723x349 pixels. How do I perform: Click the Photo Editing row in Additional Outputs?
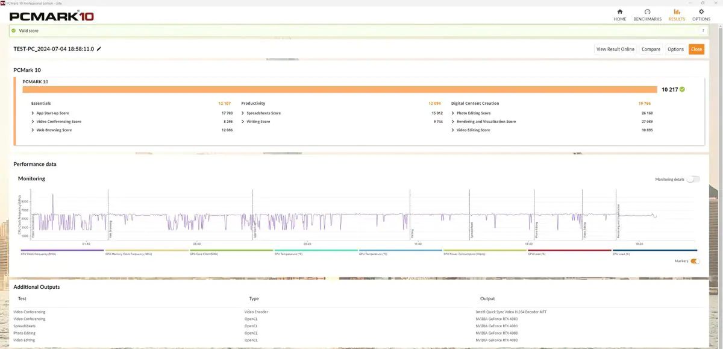point(358,333)
